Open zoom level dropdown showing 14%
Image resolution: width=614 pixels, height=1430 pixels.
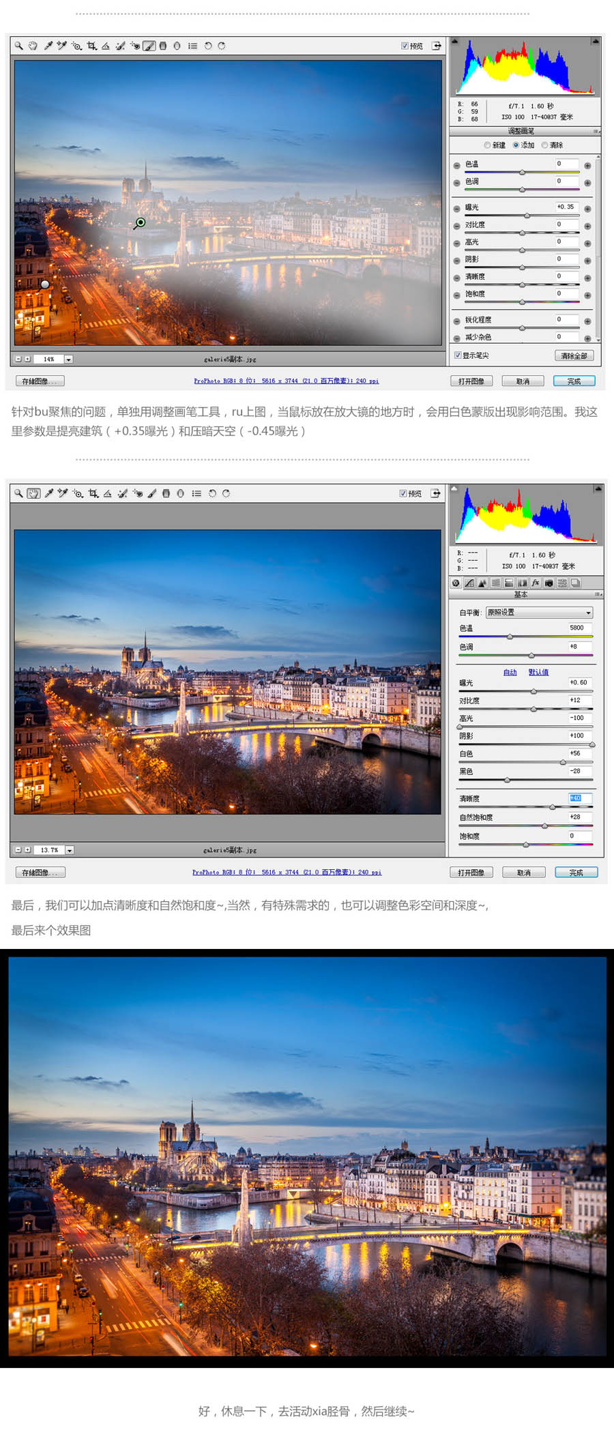[x=69, y=359]
